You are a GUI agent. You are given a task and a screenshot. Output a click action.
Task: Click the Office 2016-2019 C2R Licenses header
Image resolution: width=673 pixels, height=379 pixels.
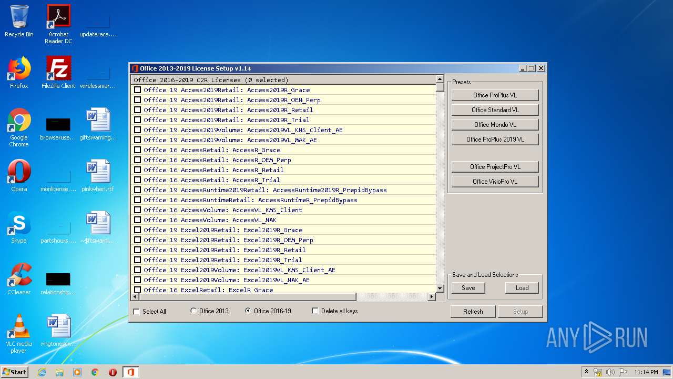point(283,80)
